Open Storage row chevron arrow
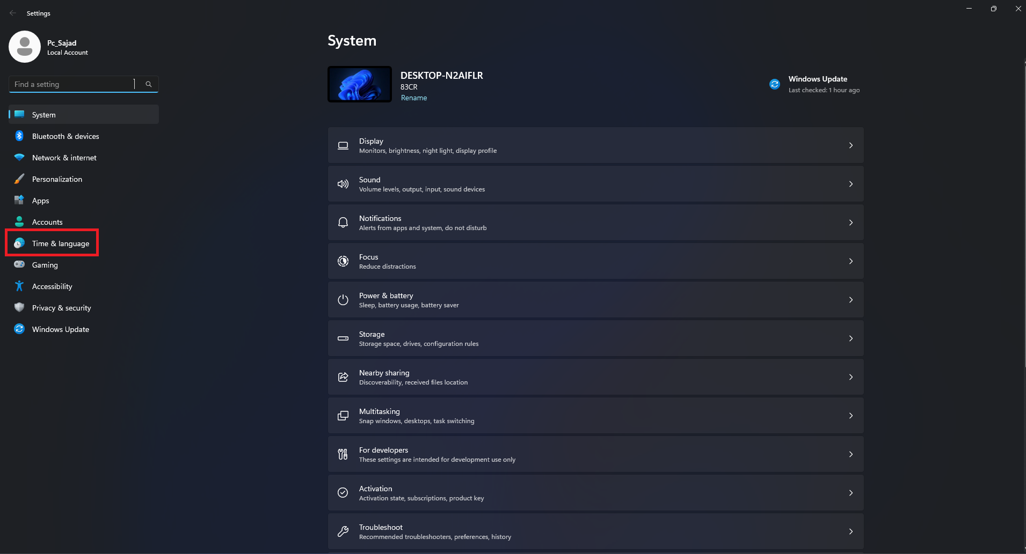1026x554 pixels. click(x=851, y=338)
